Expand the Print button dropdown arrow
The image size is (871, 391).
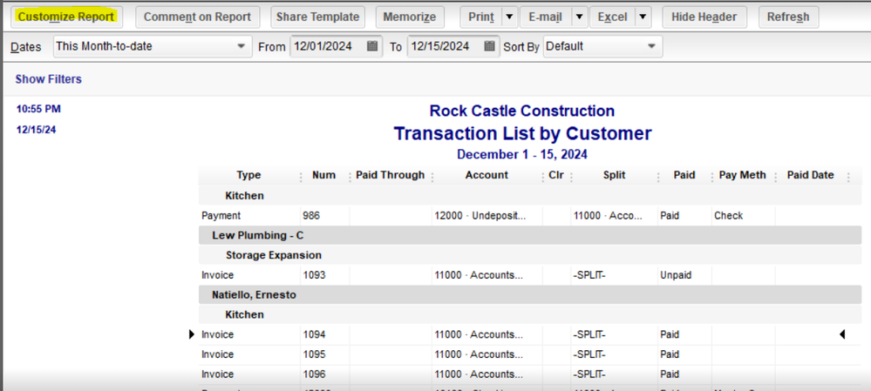tap(509, 17)
